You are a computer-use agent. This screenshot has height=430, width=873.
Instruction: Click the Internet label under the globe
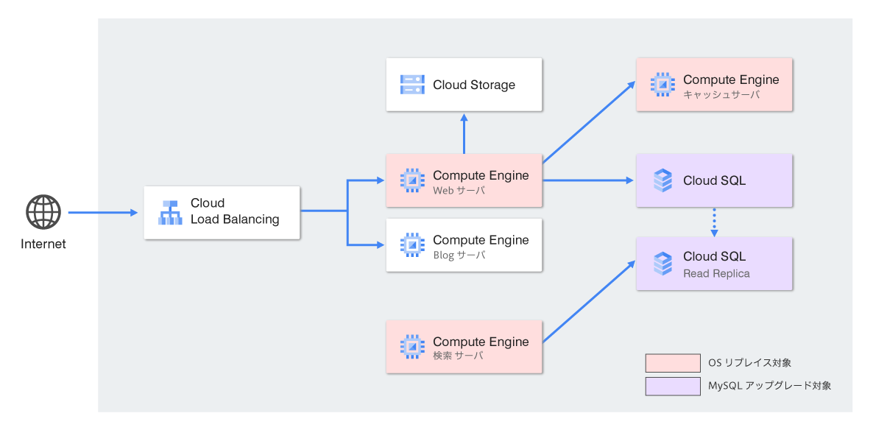pos(43,244)
